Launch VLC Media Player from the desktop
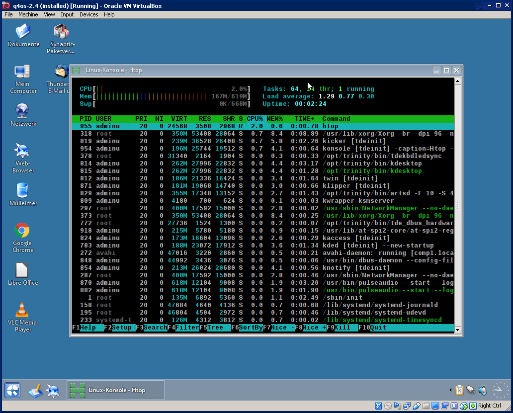The image size is (513, 413). tap(22, 310)
